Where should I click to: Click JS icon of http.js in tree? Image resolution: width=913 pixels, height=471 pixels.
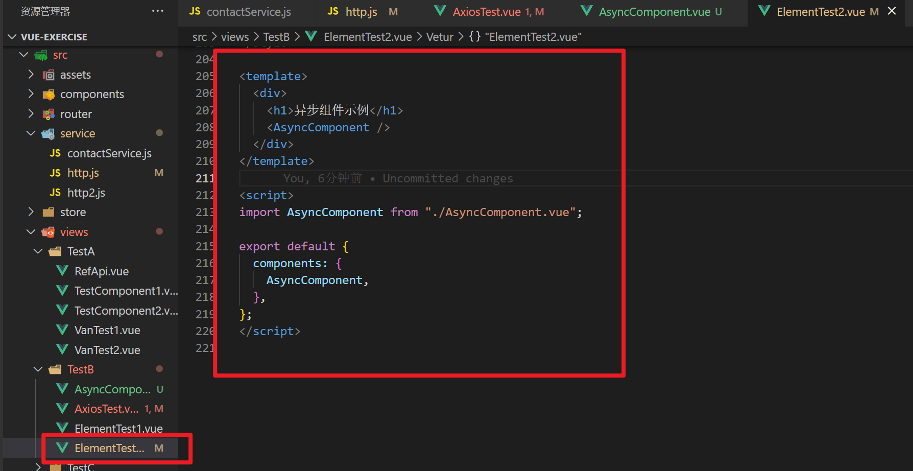pos(55,173)
